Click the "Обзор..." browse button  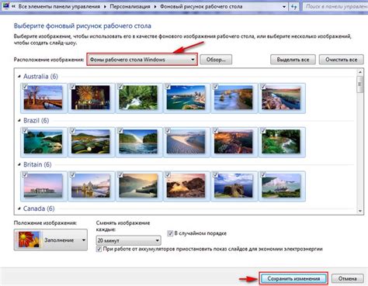click(x=216, y=60)
